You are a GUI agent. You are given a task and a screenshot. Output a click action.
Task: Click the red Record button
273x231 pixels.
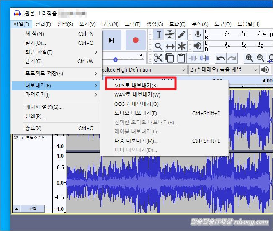tap(136, 40)
